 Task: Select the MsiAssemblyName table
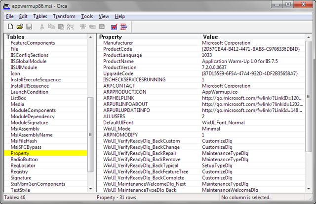click(x=32, y=135)
